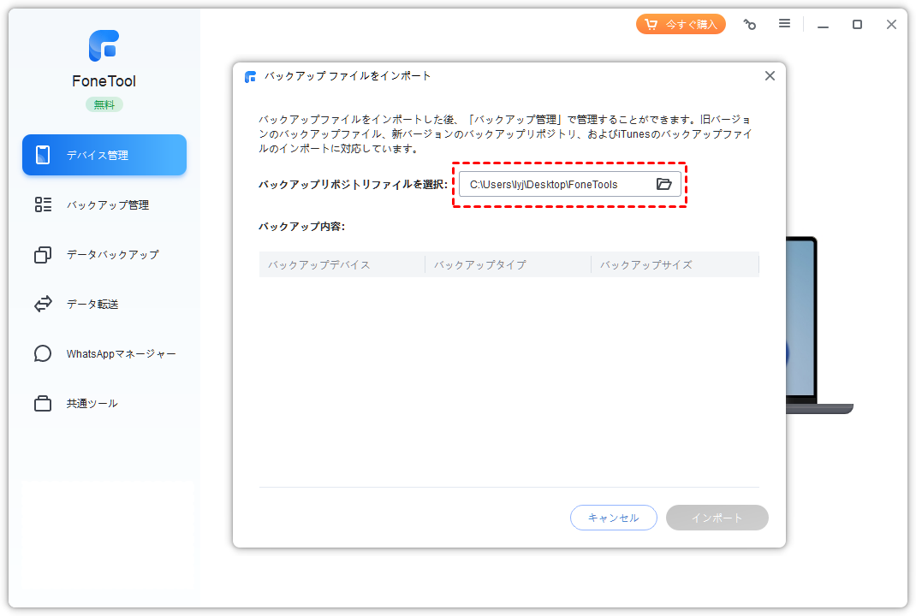Screen dimensions: 916x616
Task: Open the データ転送 sidebar label
Action: [91, 304]
